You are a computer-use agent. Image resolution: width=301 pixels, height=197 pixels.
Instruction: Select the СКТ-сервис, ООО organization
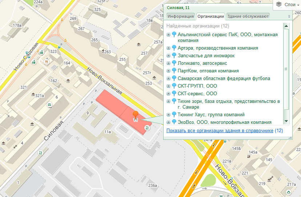(197, 93)
